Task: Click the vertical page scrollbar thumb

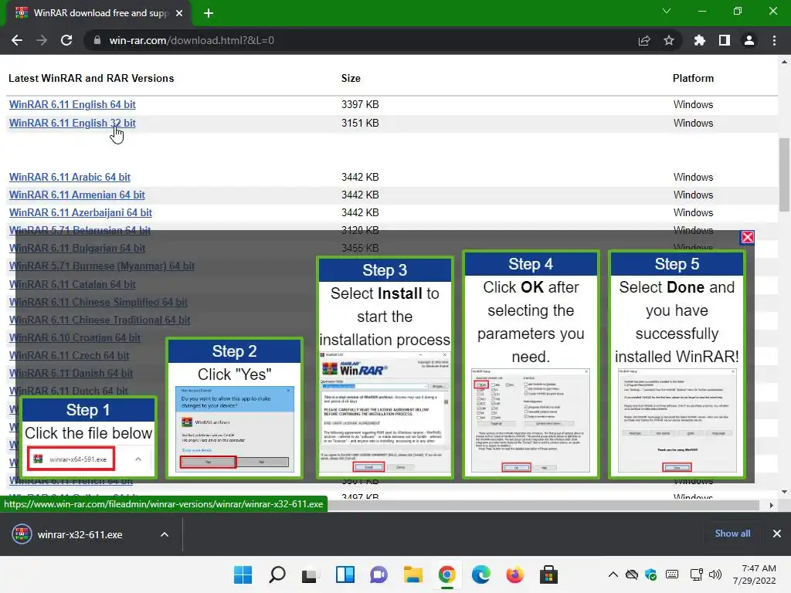Action: (x=784, y=175)
